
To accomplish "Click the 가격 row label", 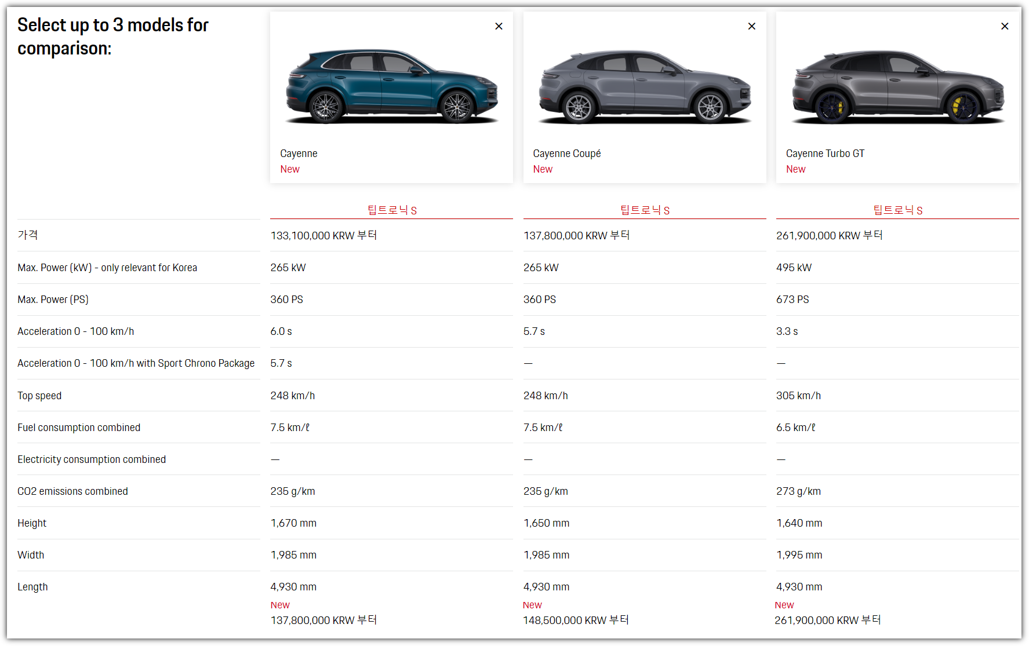I will pos(28,235).
